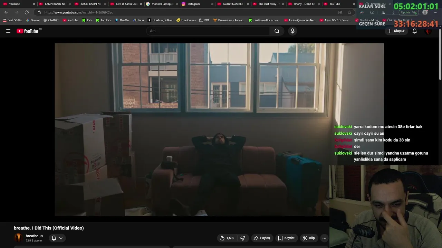Open browser profile avatar icon

(x=425, y=12)
